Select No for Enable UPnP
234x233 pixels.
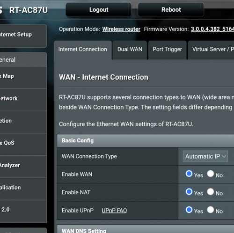[211, 210]
